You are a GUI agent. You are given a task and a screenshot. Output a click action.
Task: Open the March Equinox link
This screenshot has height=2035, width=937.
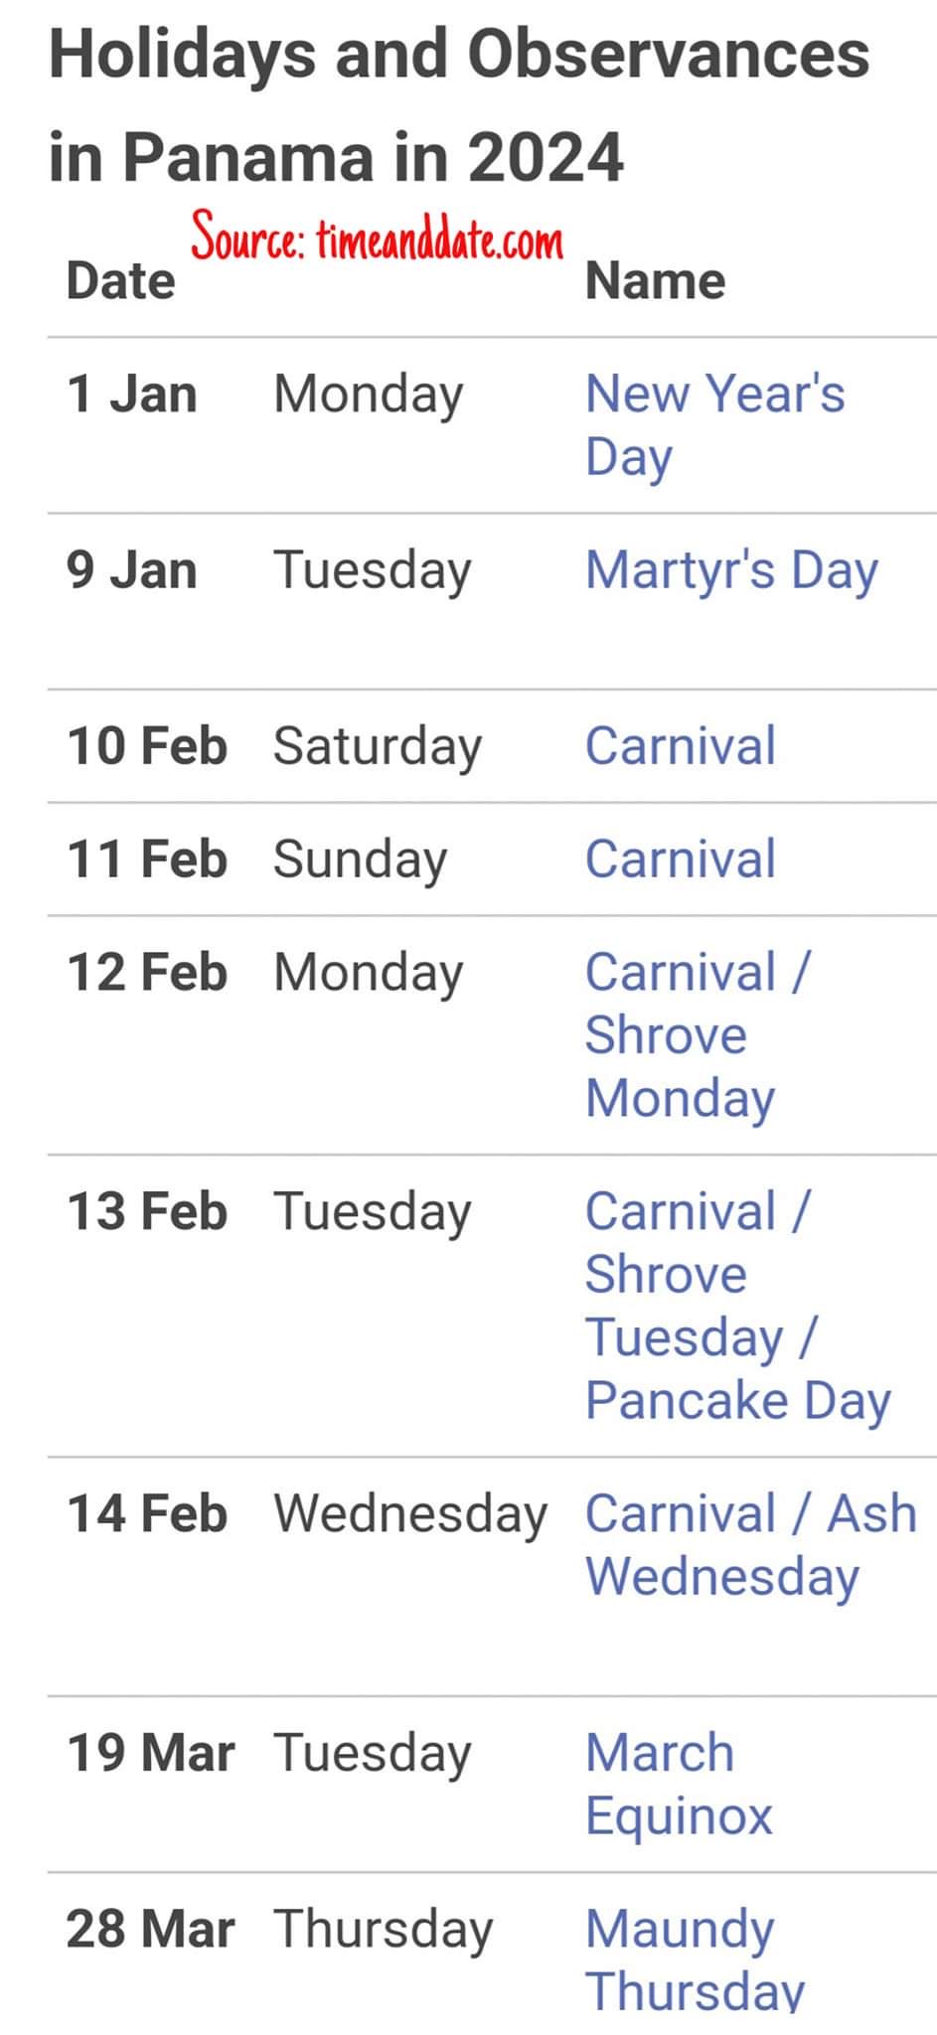point(678,1784)
